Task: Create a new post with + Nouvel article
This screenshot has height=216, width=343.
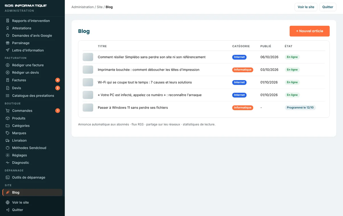Action: pos(310,31)
